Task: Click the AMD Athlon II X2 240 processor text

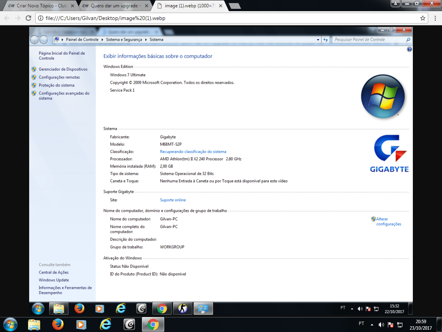Action: [200, 159]
